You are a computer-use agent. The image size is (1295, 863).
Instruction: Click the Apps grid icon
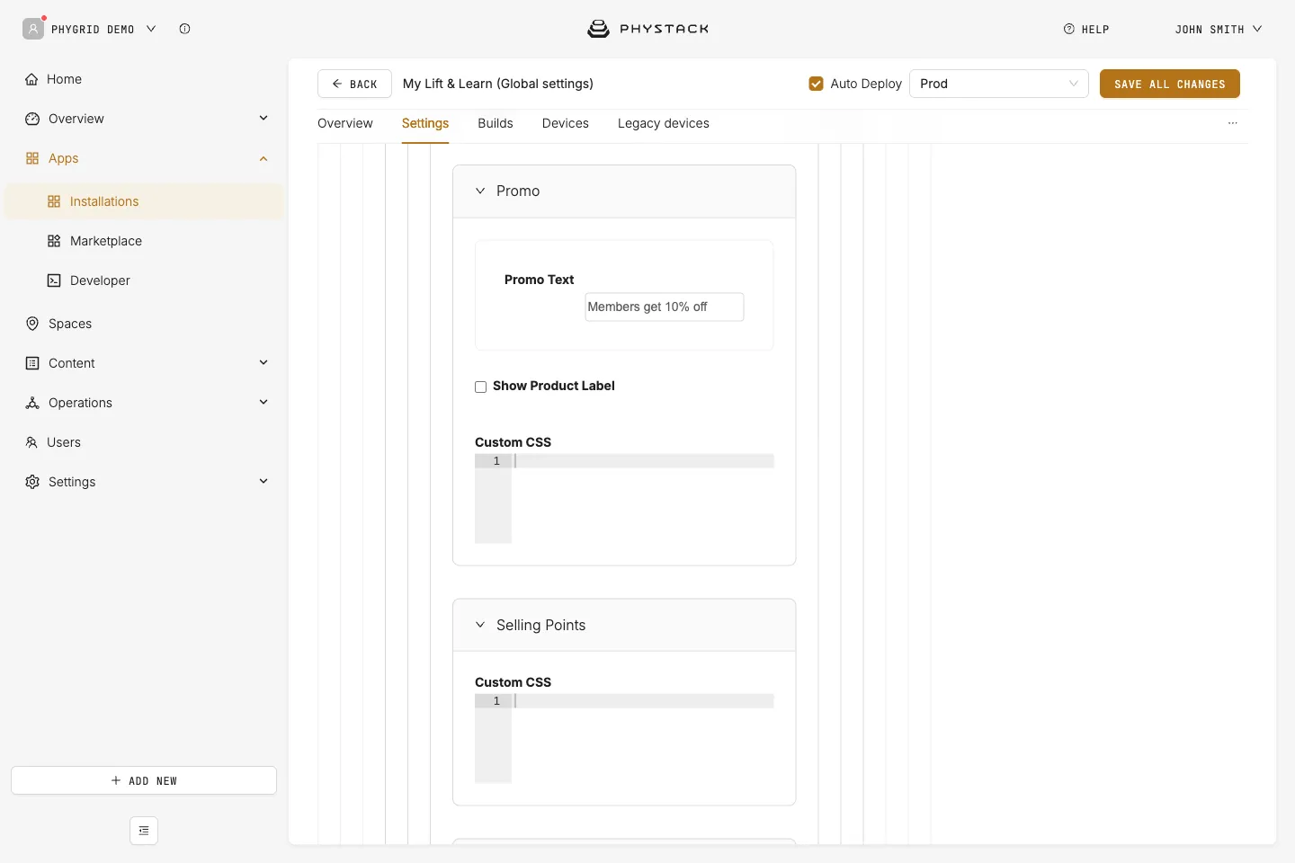click(32, 158)
